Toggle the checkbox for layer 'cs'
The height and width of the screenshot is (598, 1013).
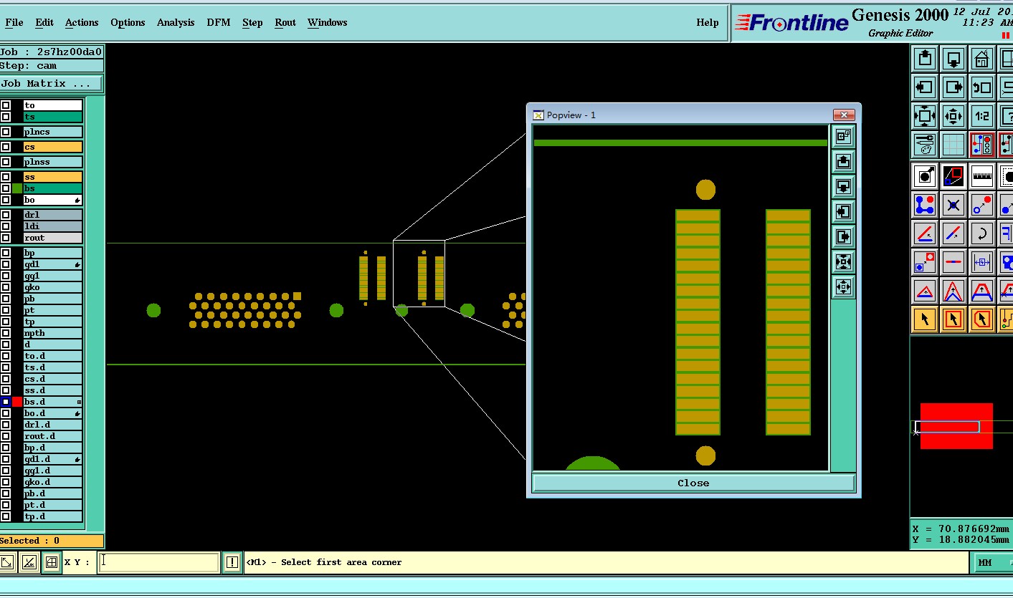point(6,147)
